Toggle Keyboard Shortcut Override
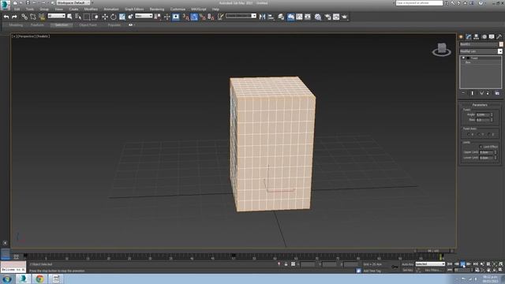The height and width of the screenshot is (284, 505). pos(176,17)
